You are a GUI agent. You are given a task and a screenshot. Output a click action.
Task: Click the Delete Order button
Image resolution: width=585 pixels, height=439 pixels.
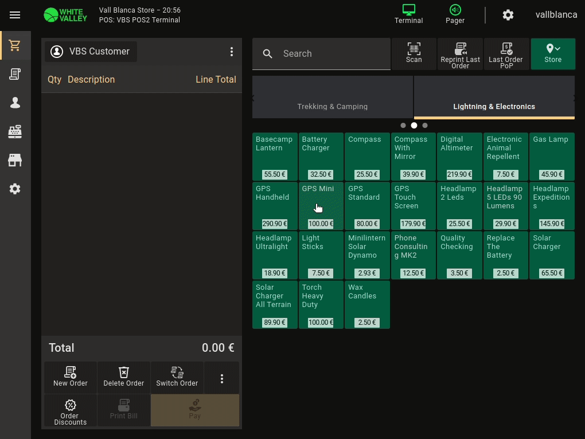pos(123,377)
